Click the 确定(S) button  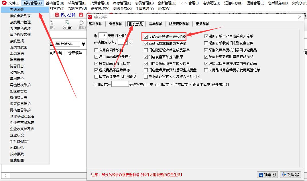tap(268, 175)
